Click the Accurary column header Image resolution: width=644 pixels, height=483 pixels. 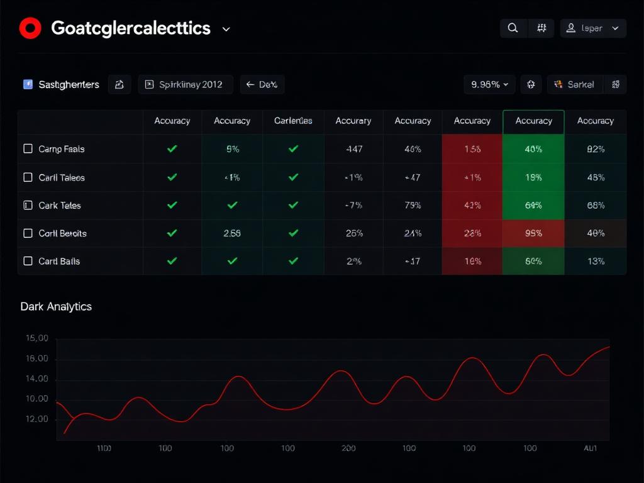(x=353, y=121)
